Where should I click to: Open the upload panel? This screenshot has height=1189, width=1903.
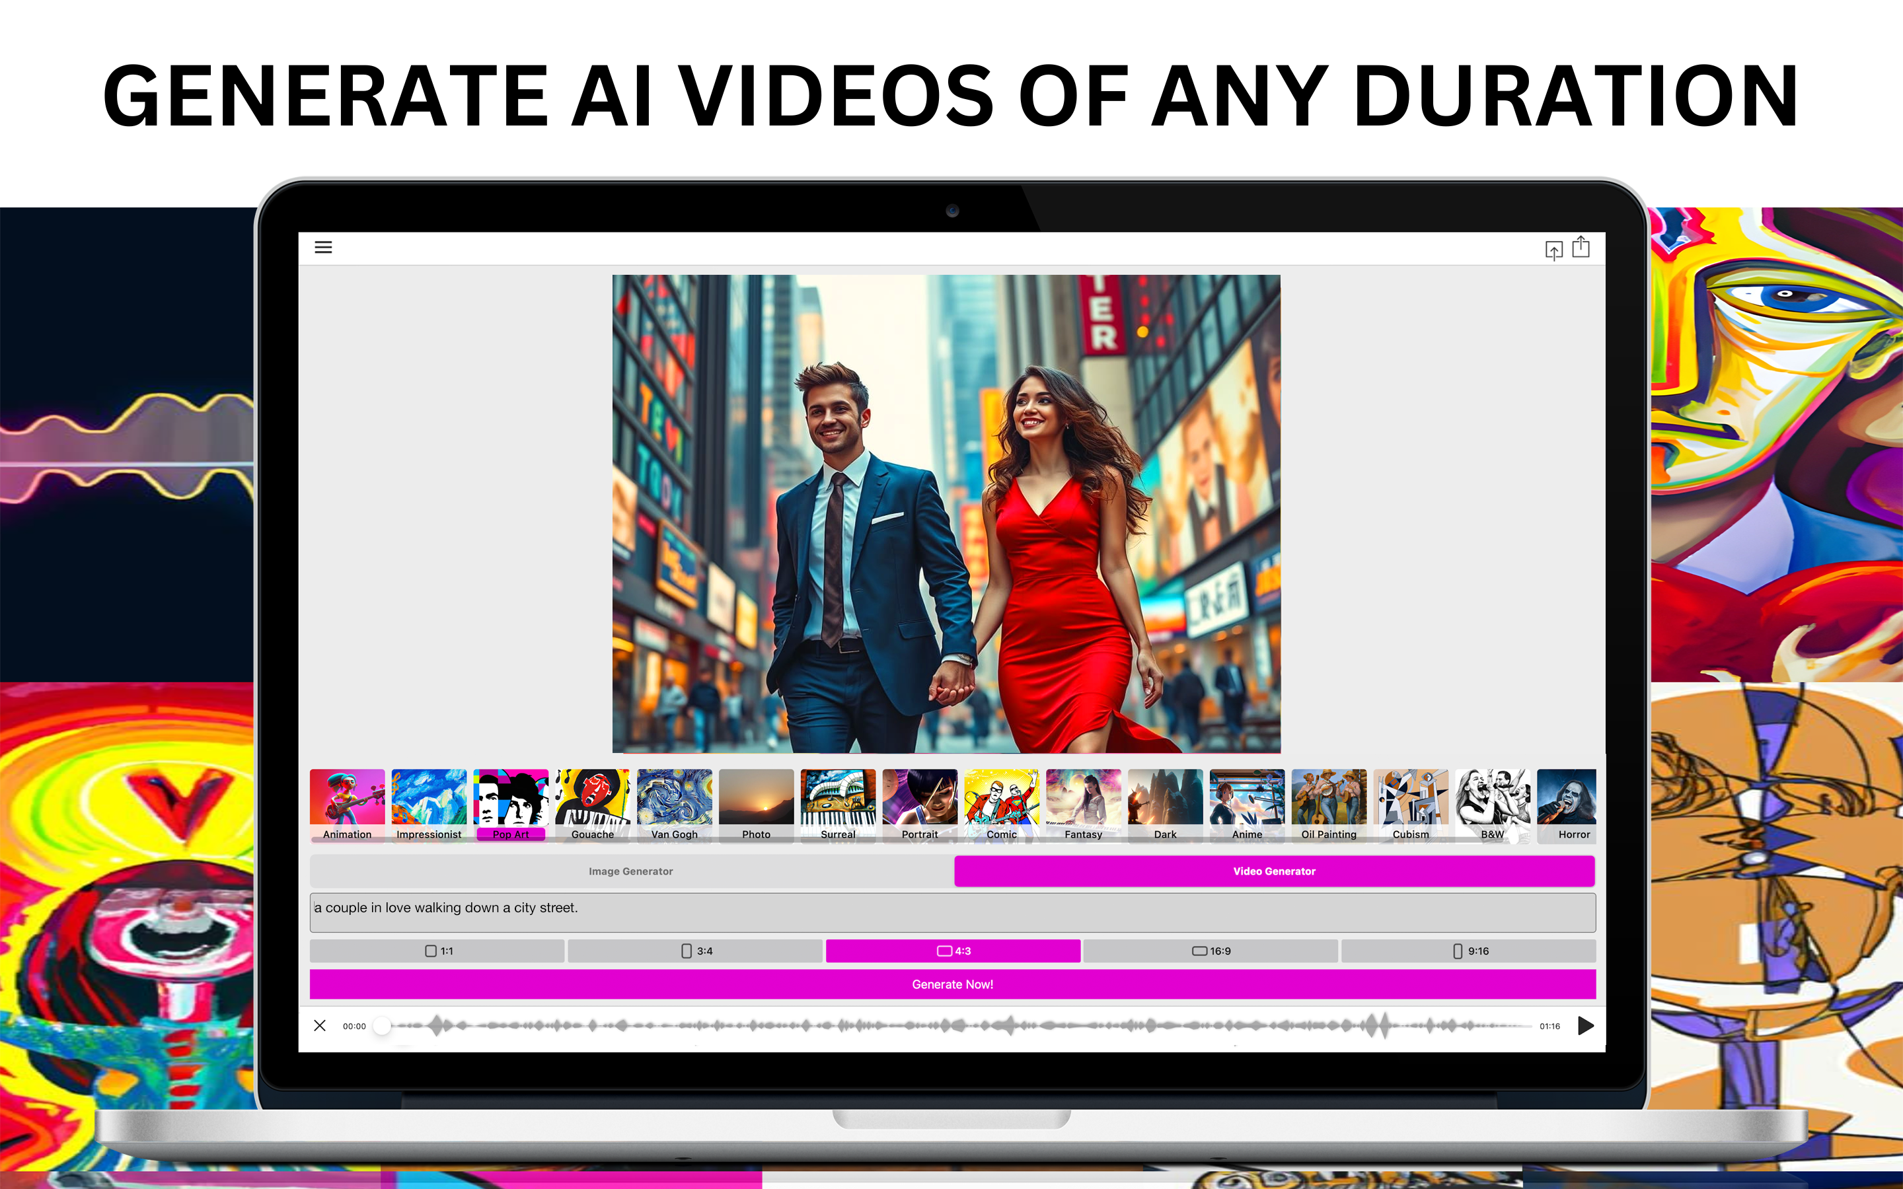[x=1553, y=248]
